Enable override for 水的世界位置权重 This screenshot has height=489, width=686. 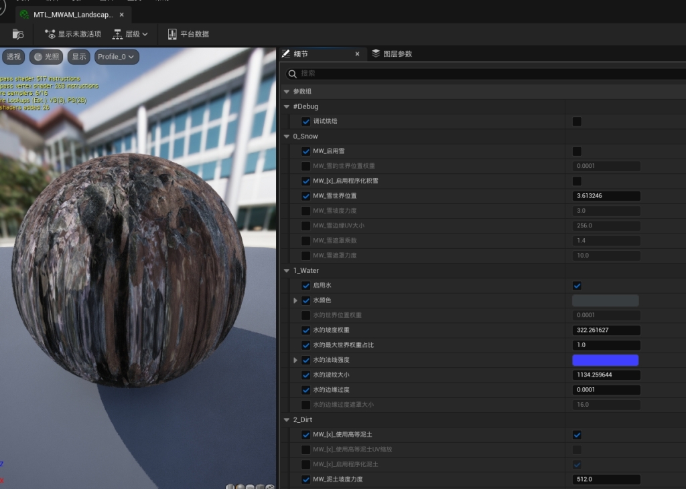pos(305,315)
